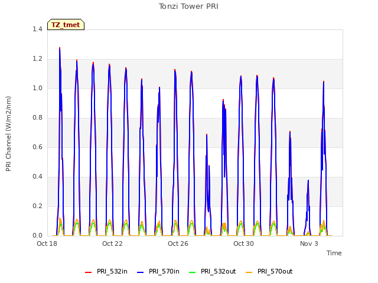Click the short blue peak near 0.38
Image resolution: width=378 pixels, height=283 pixels.
point(308,180)
